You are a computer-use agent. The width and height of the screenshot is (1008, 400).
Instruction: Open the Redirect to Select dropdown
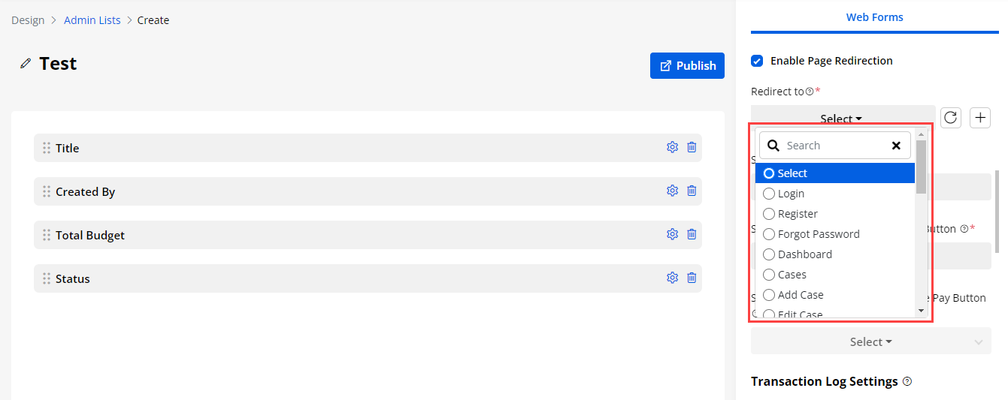coord(842,119)
